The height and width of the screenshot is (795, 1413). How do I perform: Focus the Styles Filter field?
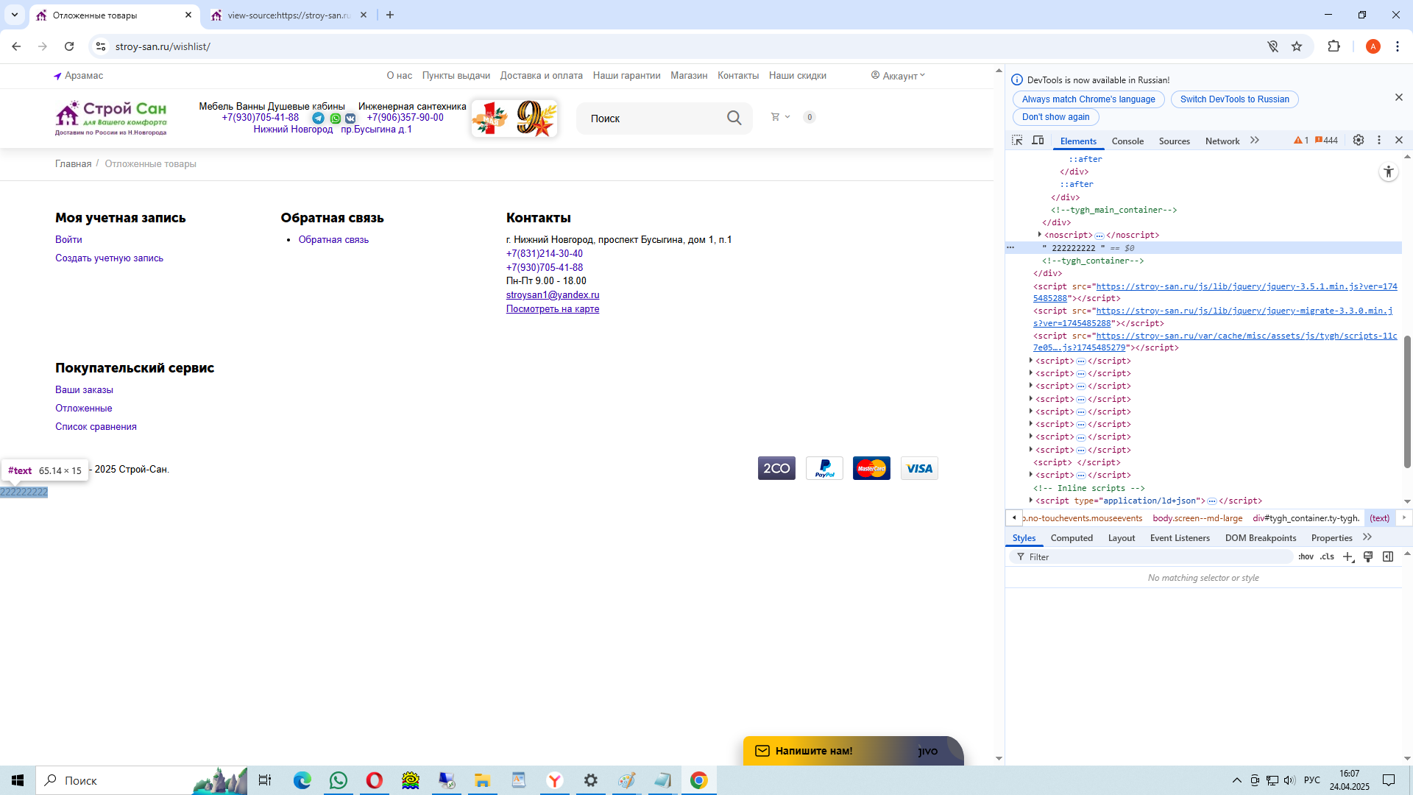pos(1152,557)
